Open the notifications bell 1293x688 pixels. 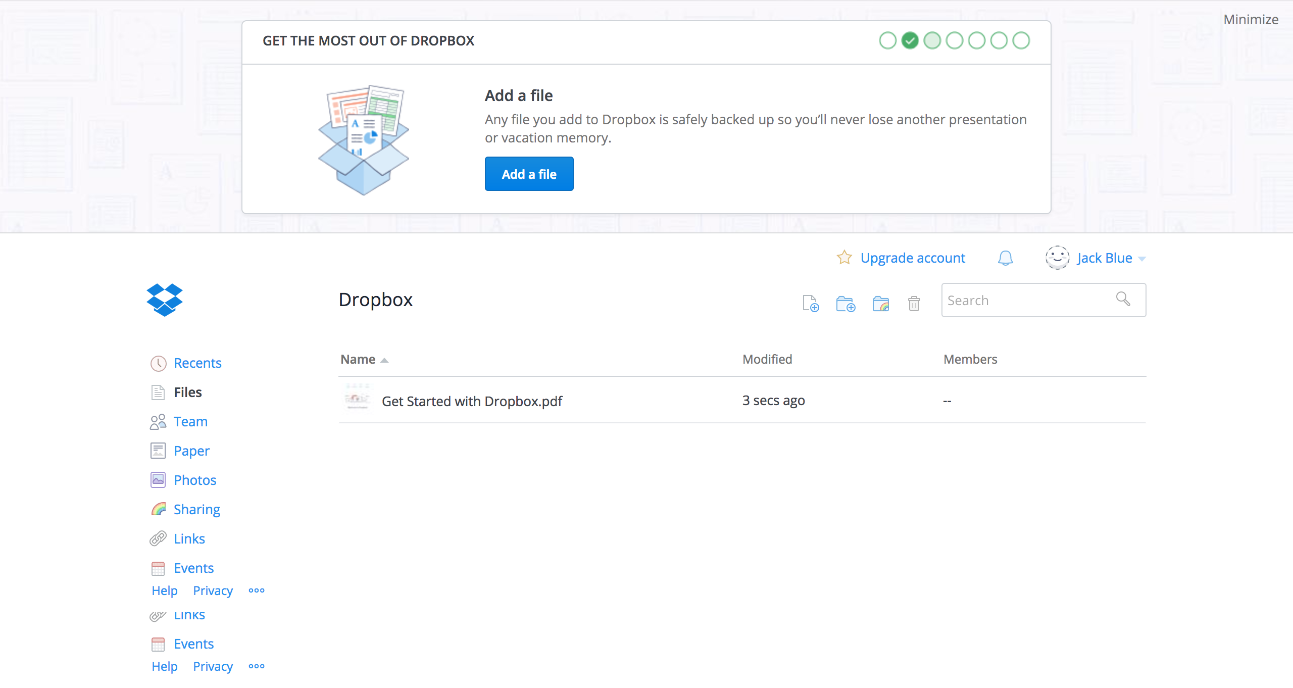coord(1005,258)
